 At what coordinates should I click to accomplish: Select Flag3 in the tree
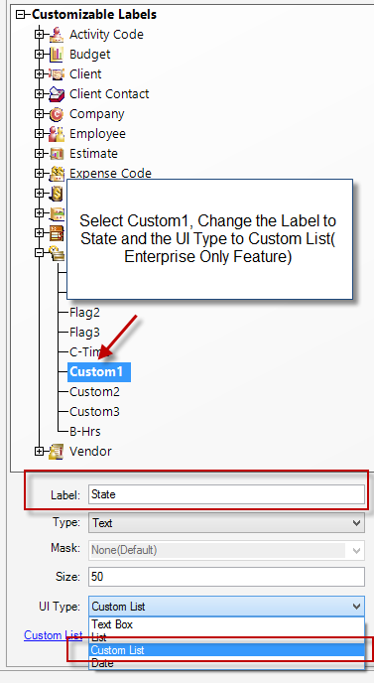tap(84, 333)
